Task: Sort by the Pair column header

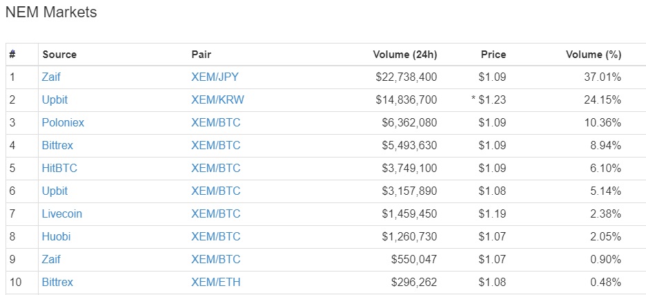Action: point(201,55)
